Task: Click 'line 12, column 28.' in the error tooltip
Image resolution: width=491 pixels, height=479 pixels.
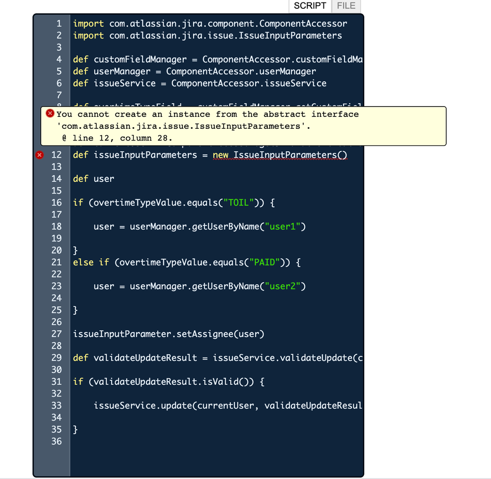Action: [122, 138]
